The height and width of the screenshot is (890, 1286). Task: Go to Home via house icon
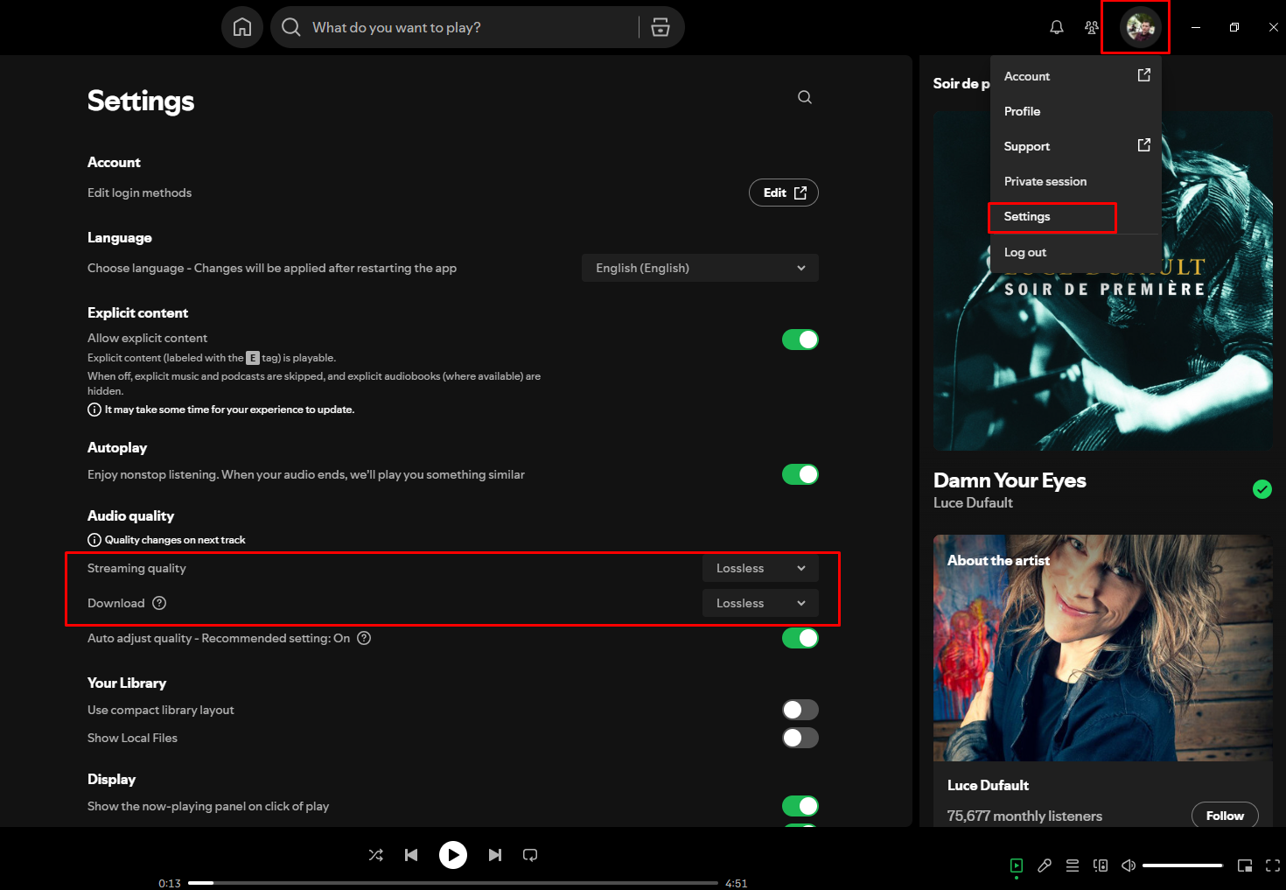pyautogui.click(x=242, y=27)
